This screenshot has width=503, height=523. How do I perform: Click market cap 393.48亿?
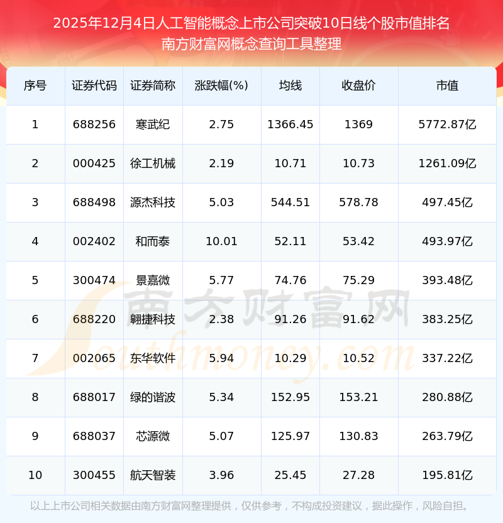point(447,280)
